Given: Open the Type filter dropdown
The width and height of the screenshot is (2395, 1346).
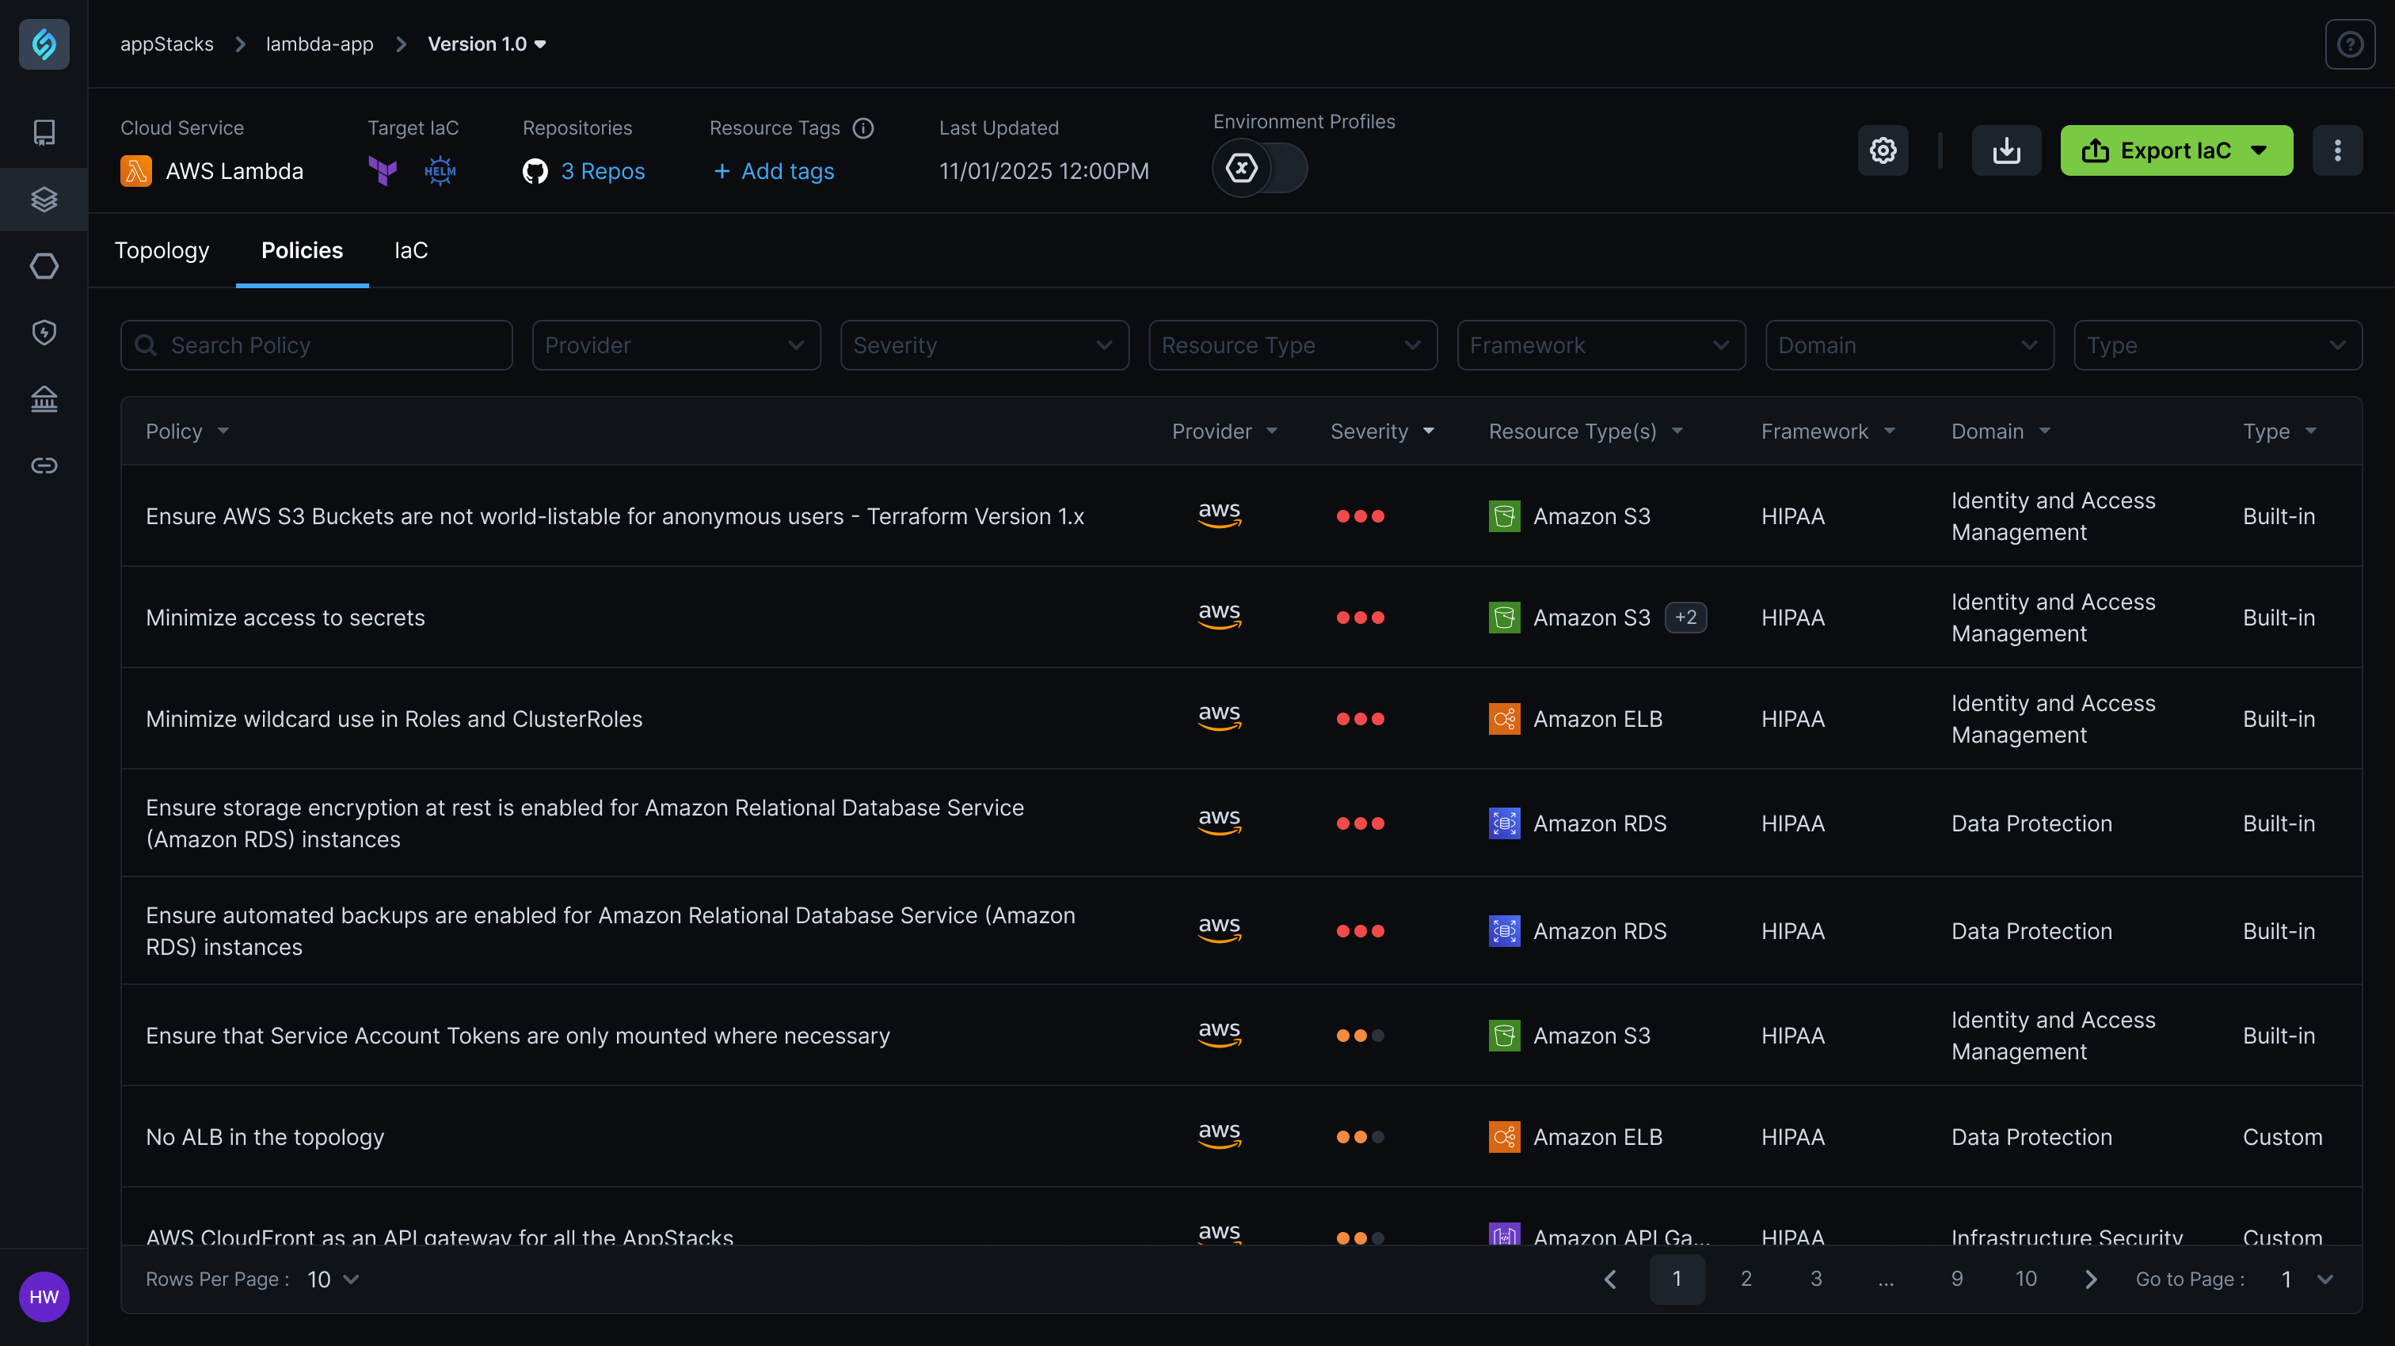Looking at the screenshot, I should coord(2218,345).
